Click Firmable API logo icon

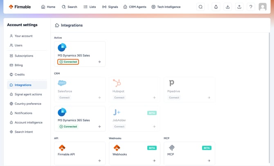pyautogui.click(x=62, y=148)
